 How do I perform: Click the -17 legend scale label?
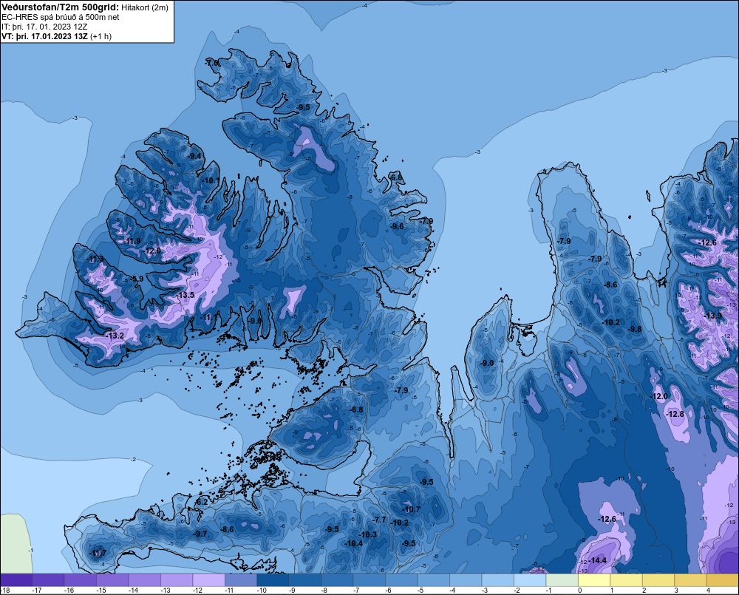[36, 591]
